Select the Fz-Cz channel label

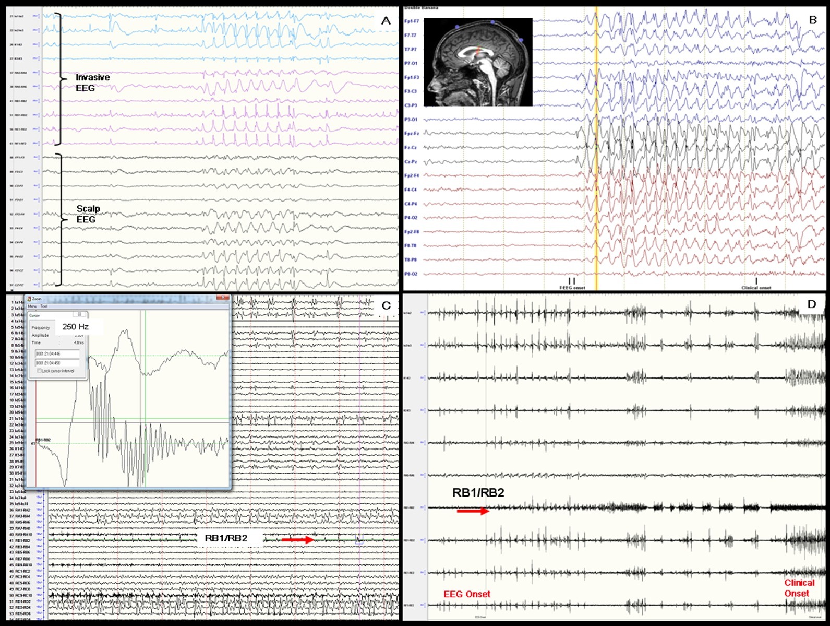pos(411,148)
